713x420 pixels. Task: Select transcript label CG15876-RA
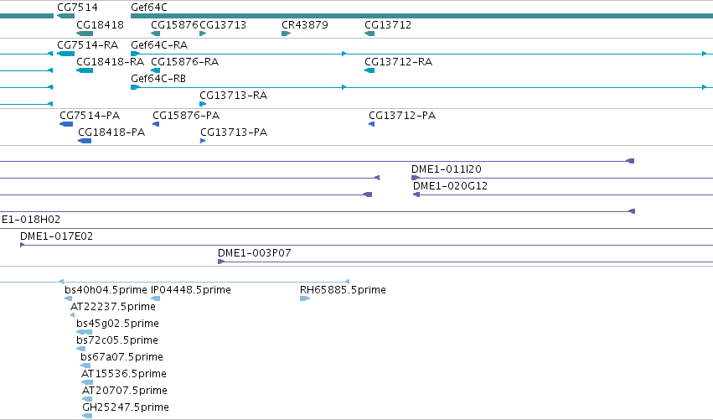(x=184, y=61)
